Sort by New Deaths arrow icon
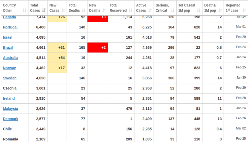 tap(104, 11)
